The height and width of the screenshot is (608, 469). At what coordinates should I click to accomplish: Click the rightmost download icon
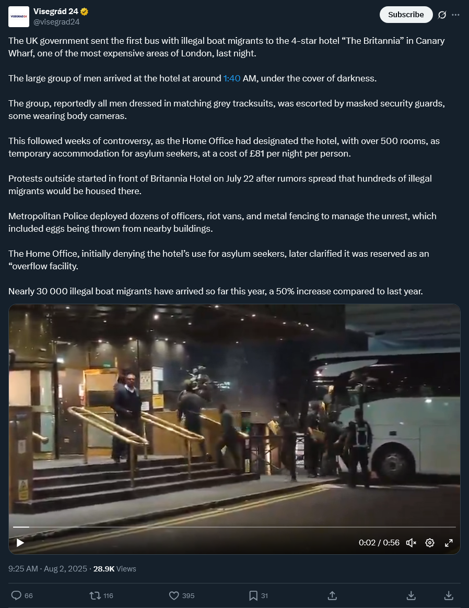449,595
